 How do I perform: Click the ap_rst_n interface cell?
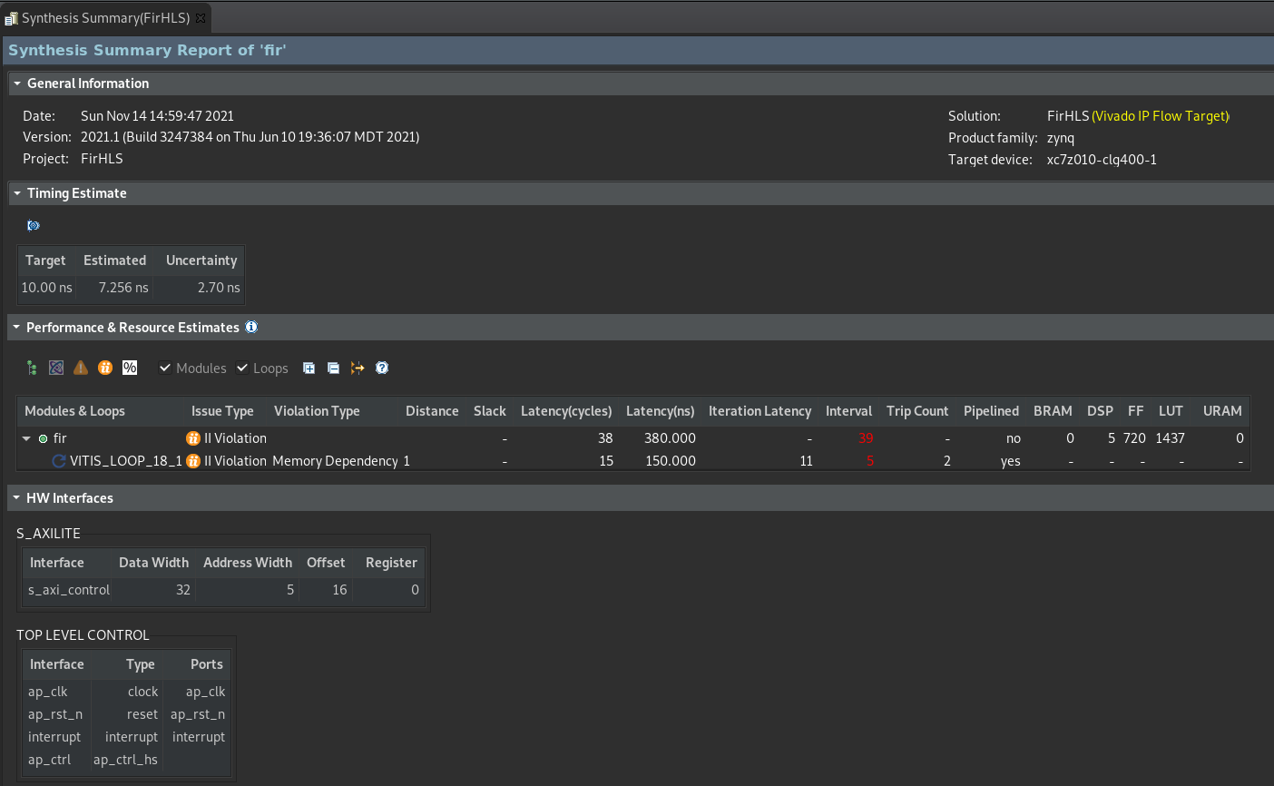[55, 714]
